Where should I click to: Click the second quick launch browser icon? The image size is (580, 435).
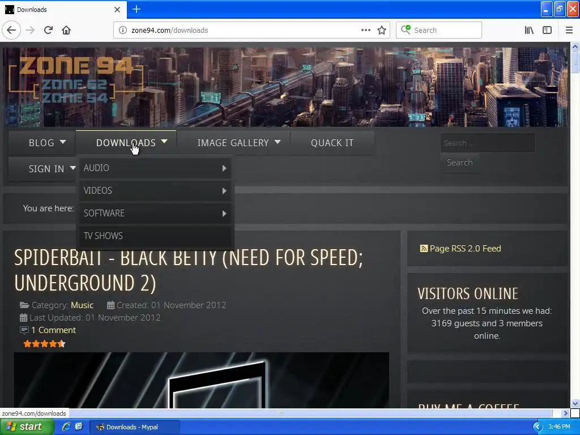coord(79,427)
